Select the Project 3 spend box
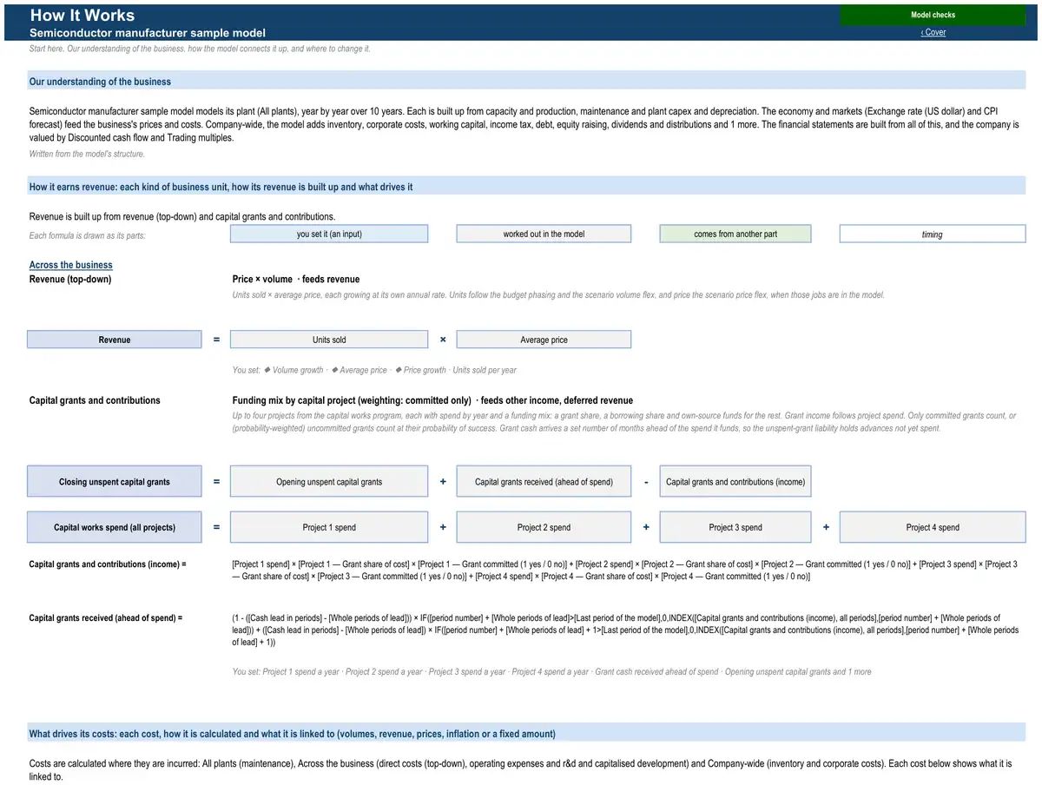Viewport: 1042px width, 785px height. tap(735, 527)
